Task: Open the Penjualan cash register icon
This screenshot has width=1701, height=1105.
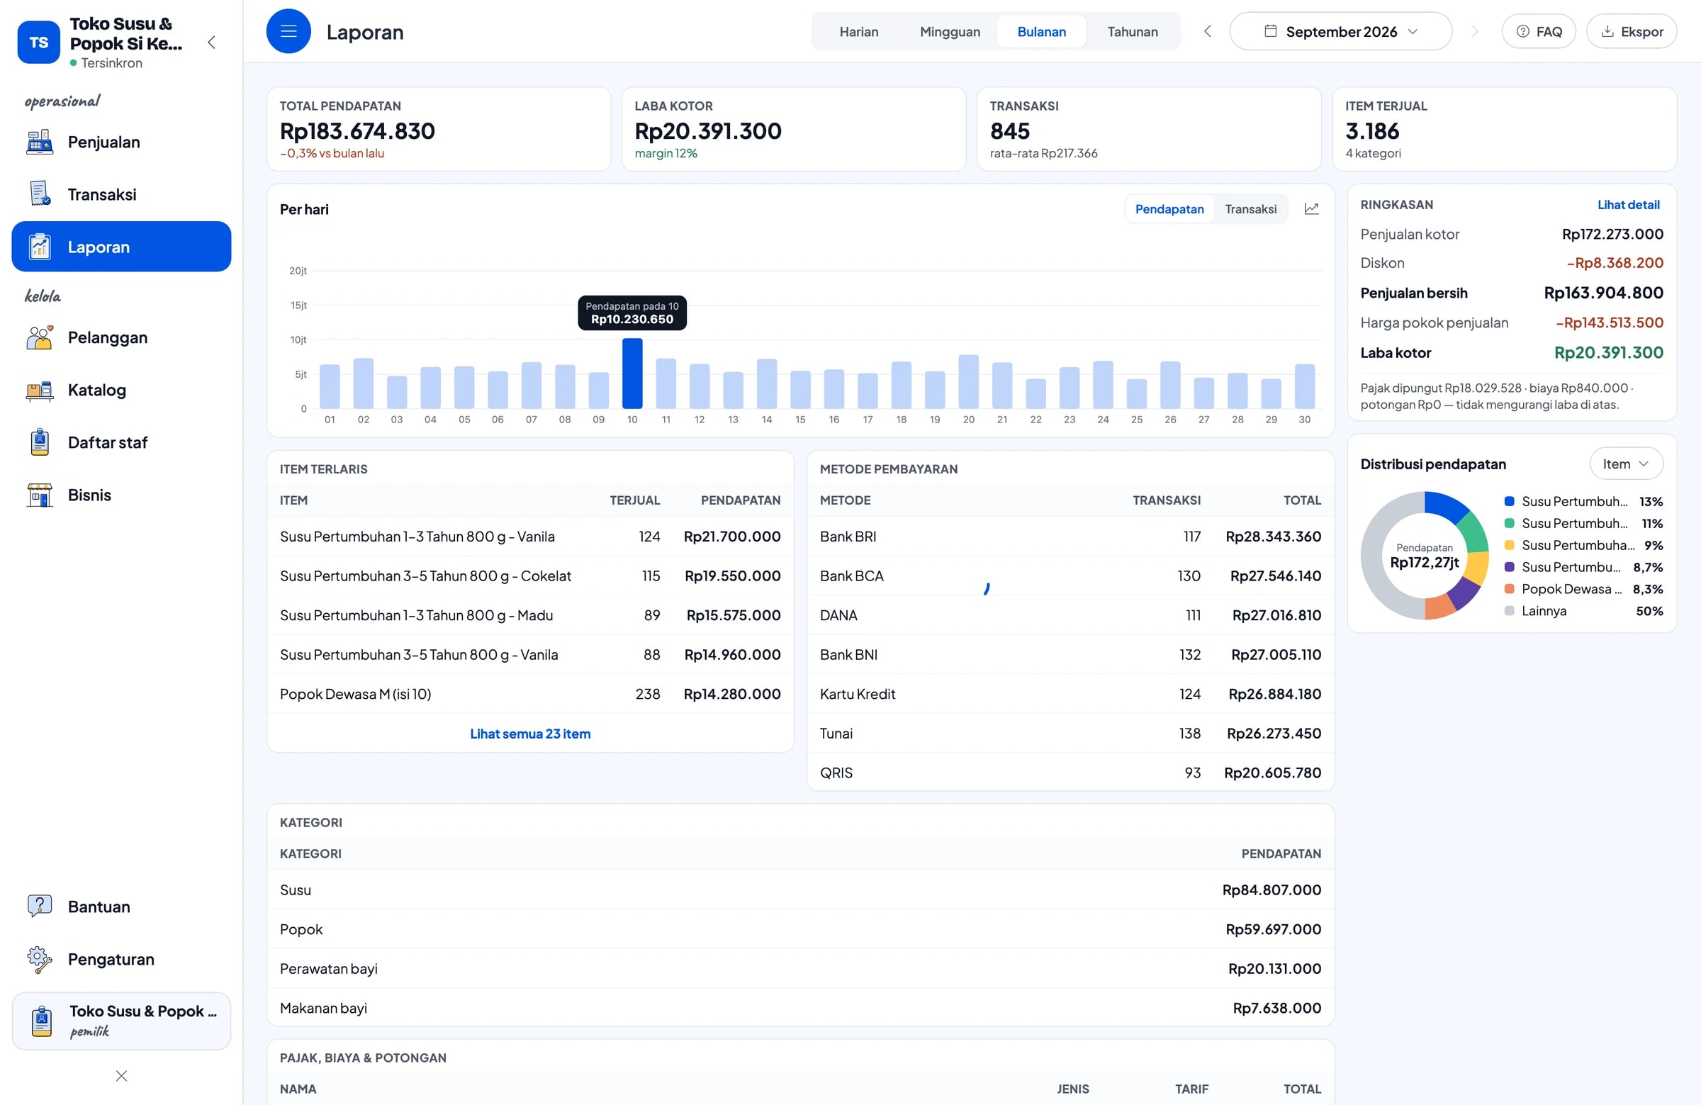Action: tap(40, 142)
